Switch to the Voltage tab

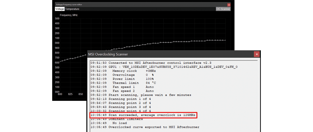click(60, 9)
